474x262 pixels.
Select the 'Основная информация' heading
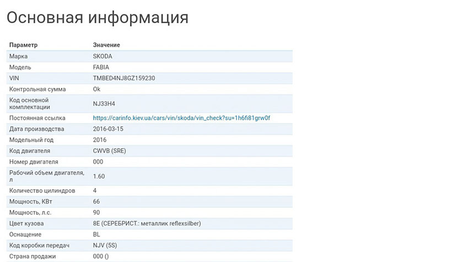tap(98, 18)
